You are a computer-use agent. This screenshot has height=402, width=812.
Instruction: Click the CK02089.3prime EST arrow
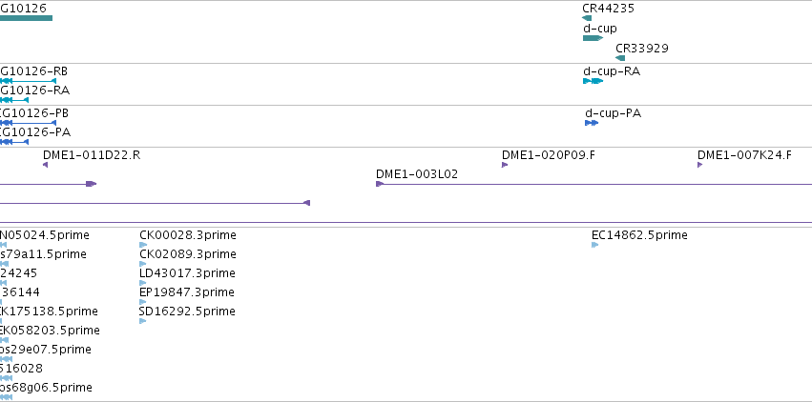click(x=143, y=264)
